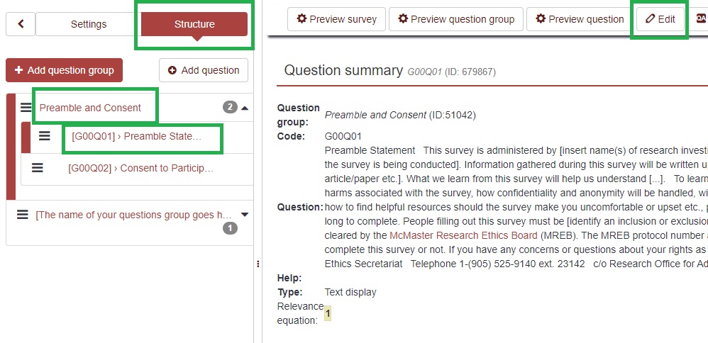The width and height of the screenshot is (708, 343).
Task: Open the Settings tab
Action: (88, 24)
